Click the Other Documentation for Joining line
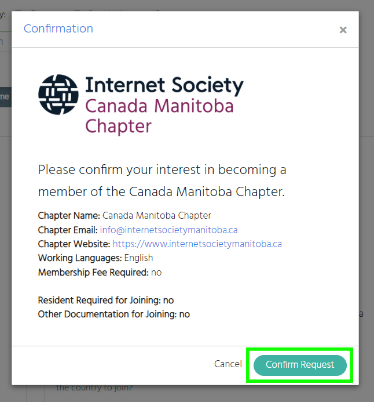This screenshot has height=402, width=374. 114,314
